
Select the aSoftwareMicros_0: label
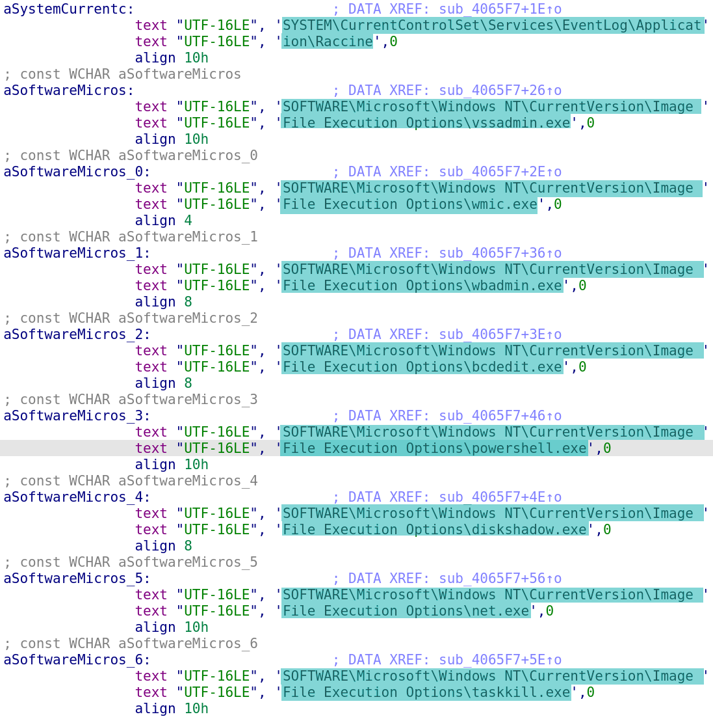[x=77, y=172]
